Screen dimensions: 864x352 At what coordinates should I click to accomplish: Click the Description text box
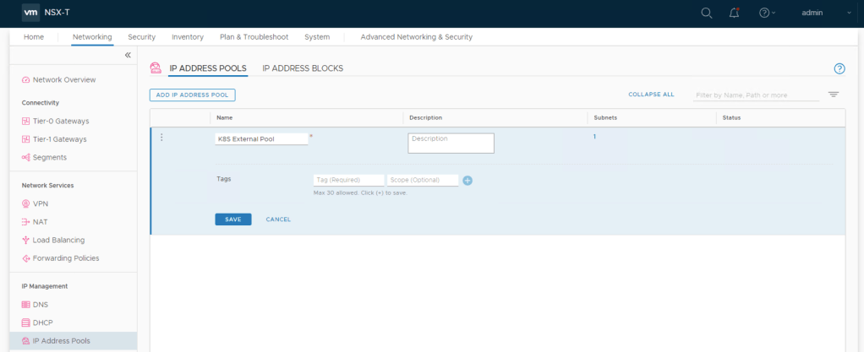tap(451, 144)
